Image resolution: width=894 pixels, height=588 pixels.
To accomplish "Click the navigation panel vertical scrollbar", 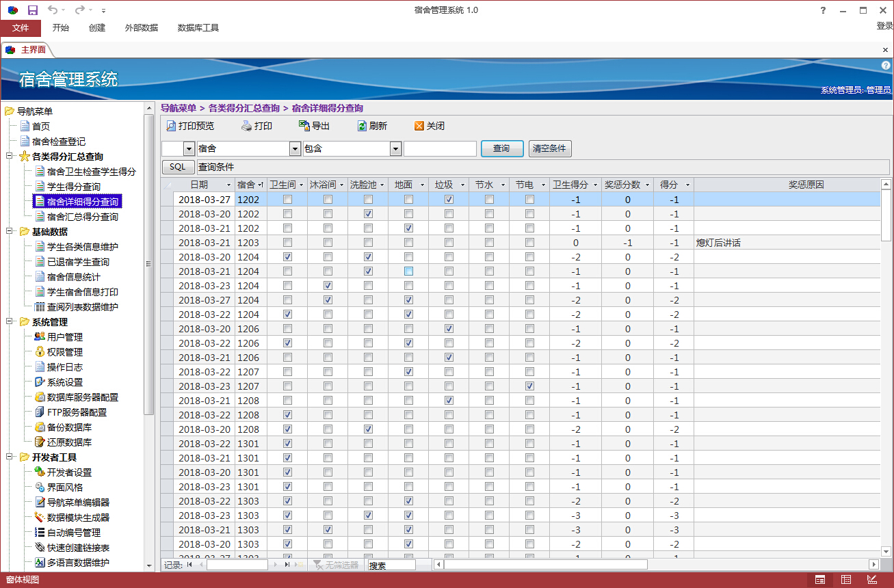I will 148,263.
